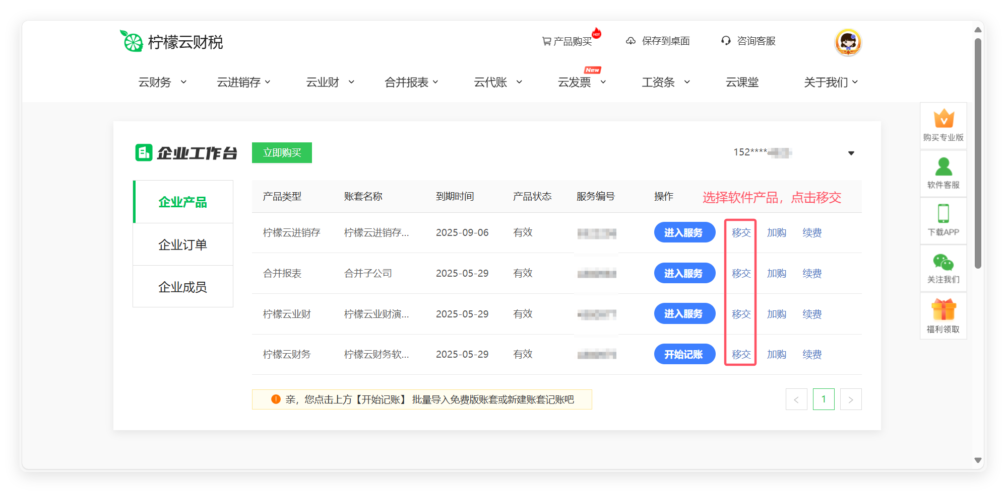Click the 购买专业版 crown icon

pos(944,120)
